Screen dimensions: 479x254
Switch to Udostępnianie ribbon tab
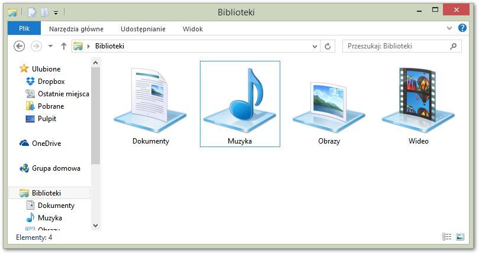[143, 29]
